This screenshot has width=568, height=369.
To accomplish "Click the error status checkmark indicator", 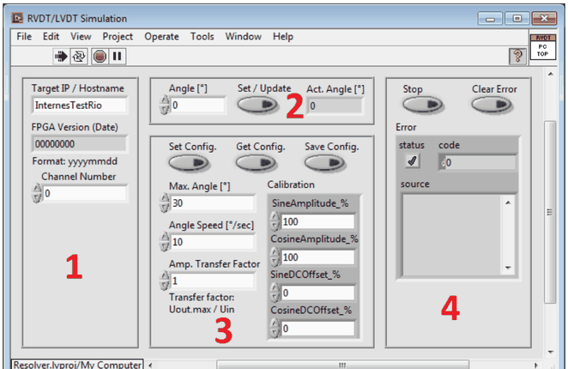I will tap(412, 160).
